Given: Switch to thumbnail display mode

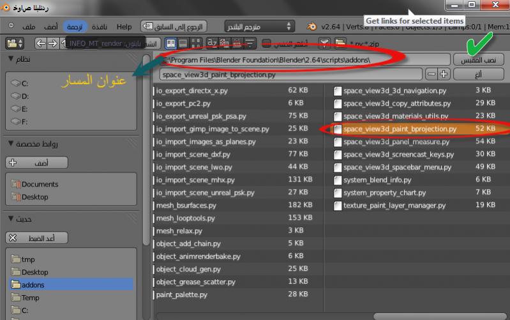Looking at the screenshot, I should point(195,43).
